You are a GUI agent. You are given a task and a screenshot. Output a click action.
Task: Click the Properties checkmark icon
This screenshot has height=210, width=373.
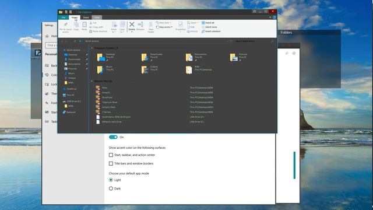[181, 24]
